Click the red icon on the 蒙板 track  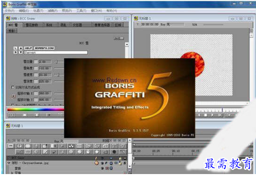(107, 168)
